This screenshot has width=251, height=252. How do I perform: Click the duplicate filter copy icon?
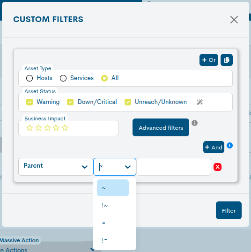coord(227,60)
